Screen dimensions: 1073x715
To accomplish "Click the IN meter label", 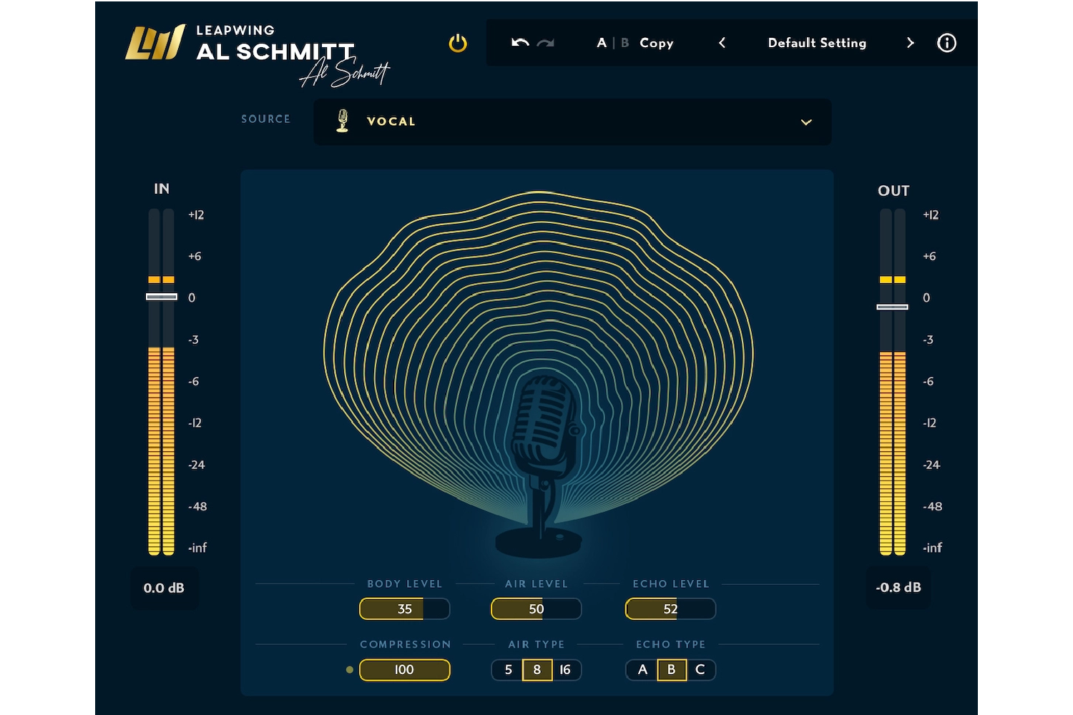I will pyautogui.click(x=162, y=189).
